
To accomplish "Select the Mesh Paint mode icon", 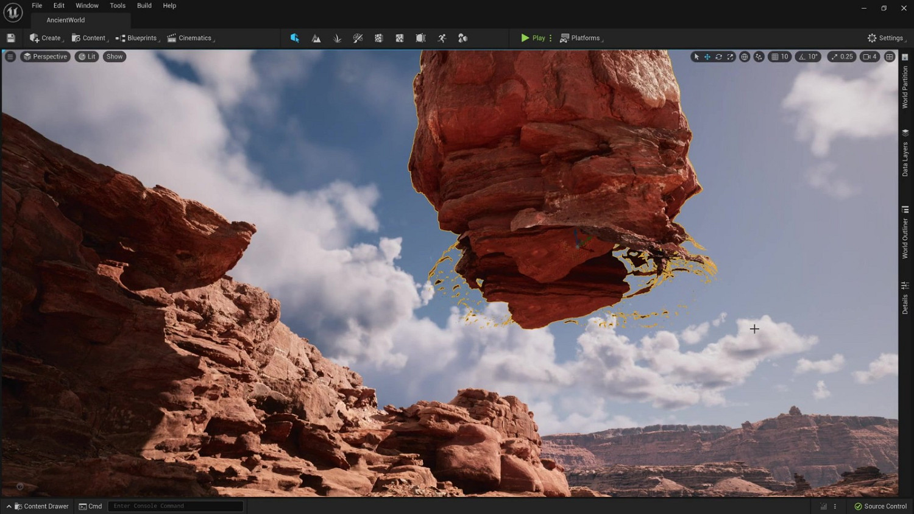I will [x=358, y=38].
